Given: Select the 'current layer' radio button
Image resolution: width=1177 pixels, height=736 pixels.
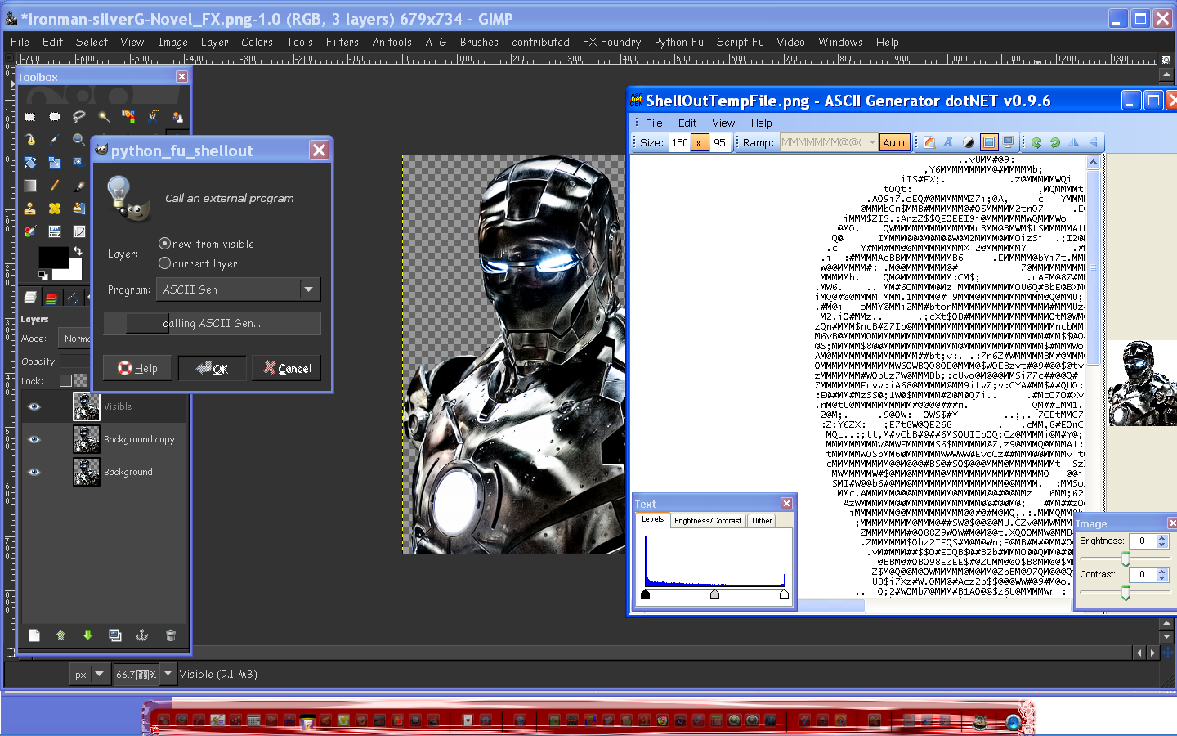Looking at the screenshot, I should tap(164, 263).
